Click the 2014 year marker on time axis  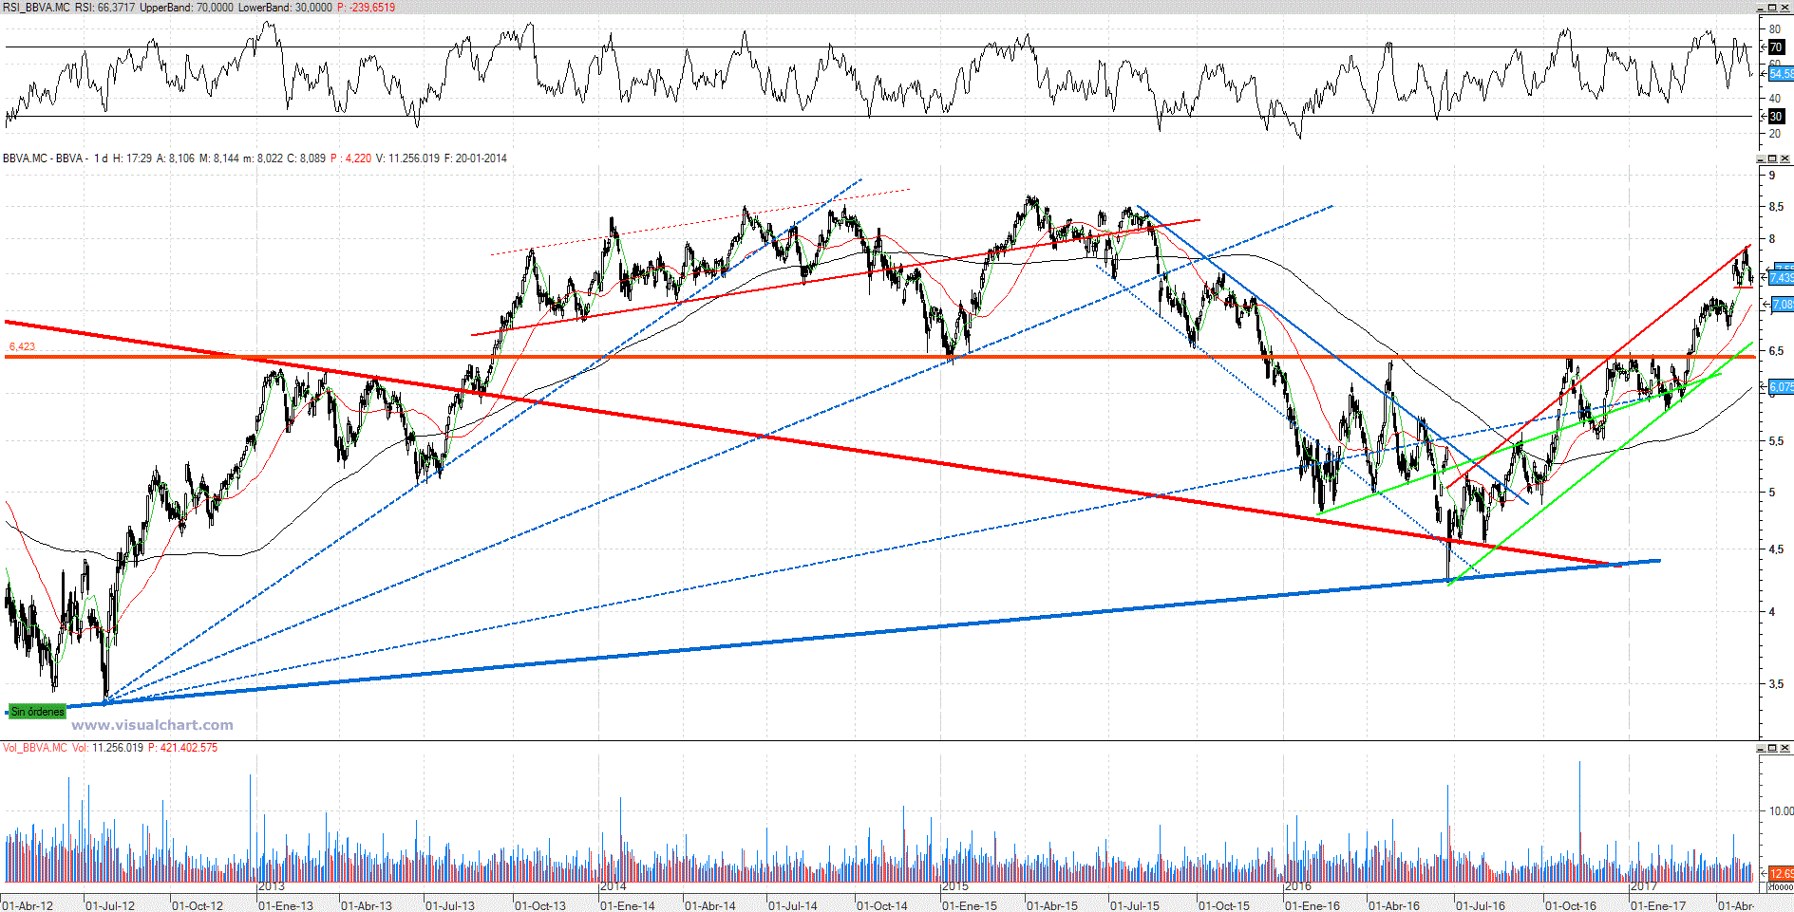[x=614, y=886]
